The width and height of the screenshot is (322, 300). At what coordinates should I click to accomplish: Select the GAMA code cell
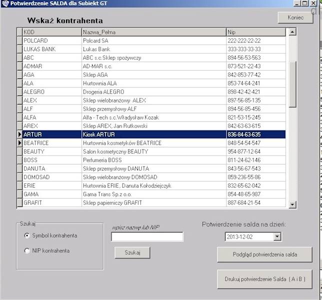point(52,194)
